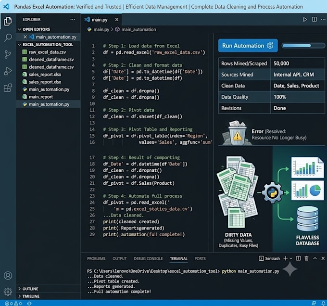Click the 'Date, Sales, Product' cell

(298, 86)
